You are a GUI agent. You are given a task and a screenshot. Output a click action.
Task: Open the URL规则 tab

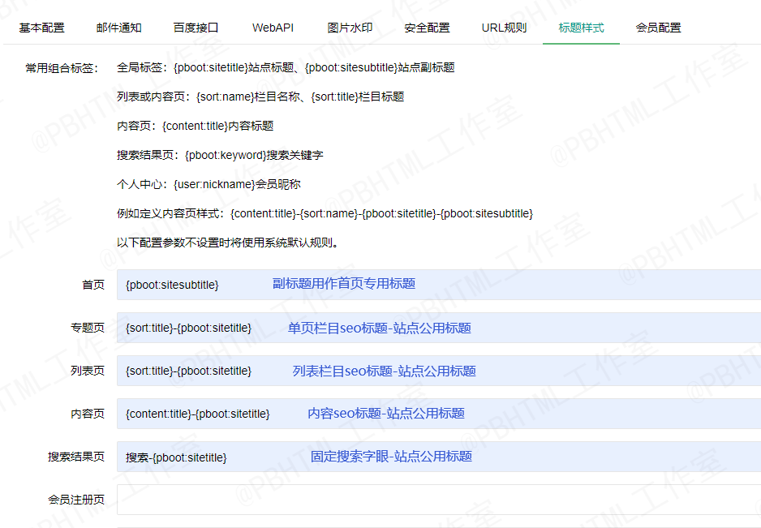tap(504, 28)
